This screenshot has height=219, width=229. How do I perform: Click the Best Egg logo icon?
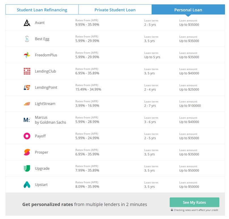27,39
